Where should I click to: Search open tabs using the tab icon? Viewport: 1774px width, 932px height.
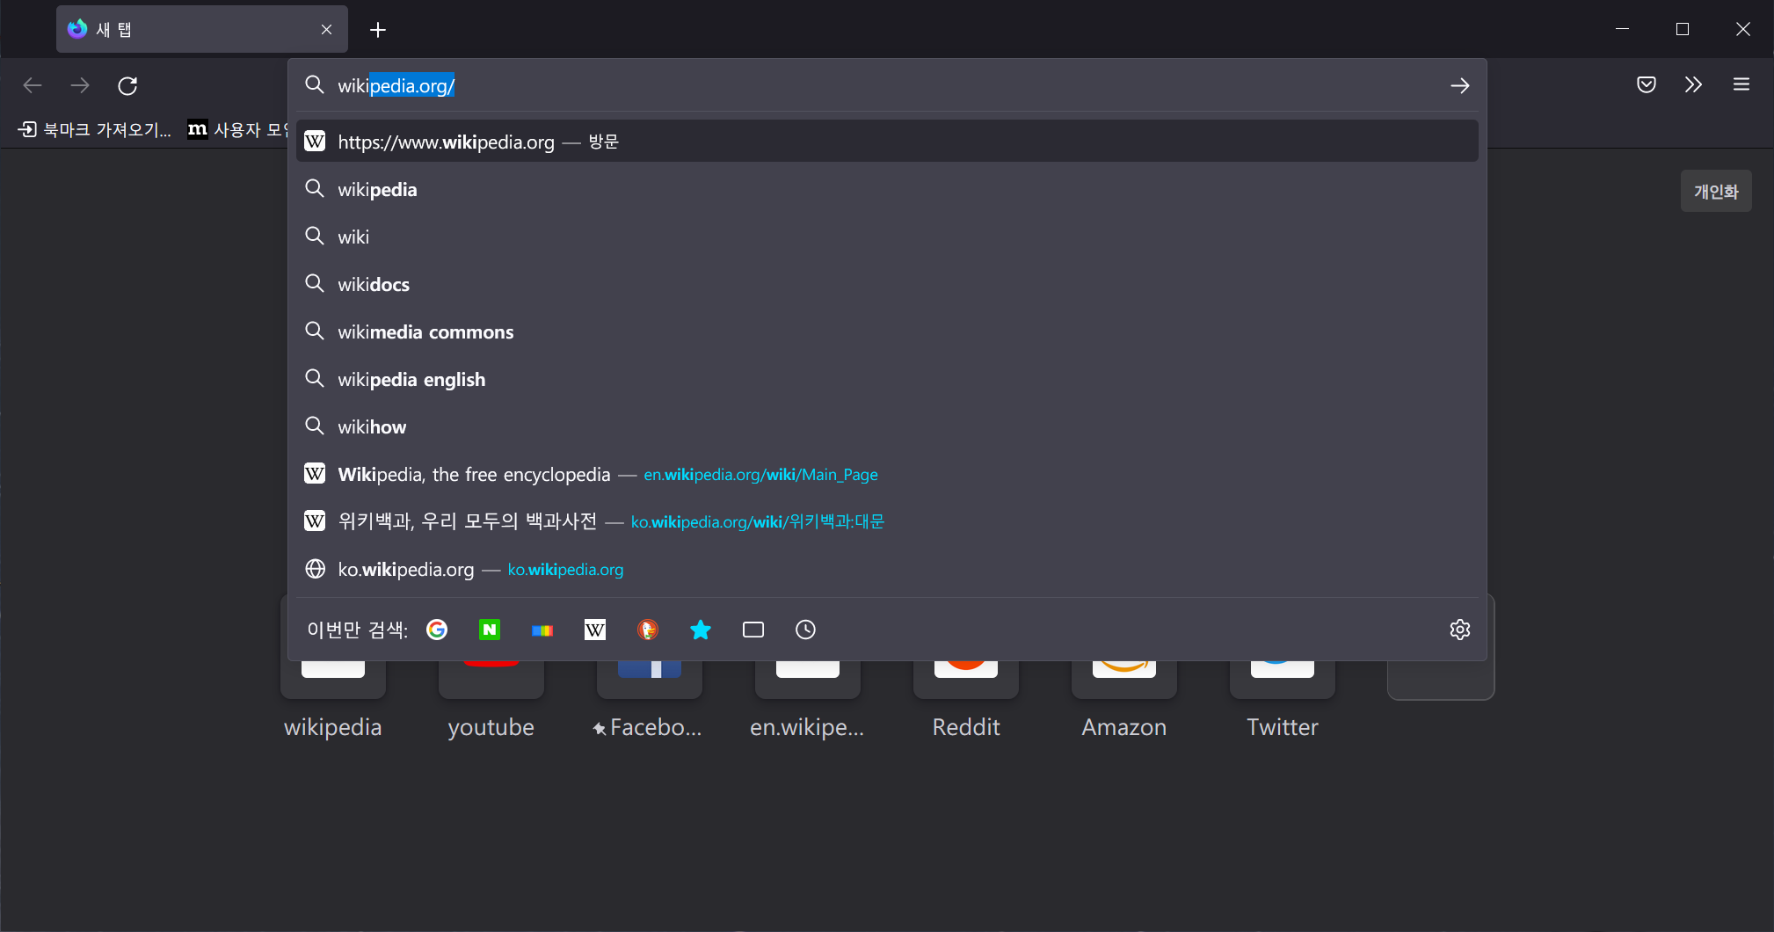[x=753, y=630]
